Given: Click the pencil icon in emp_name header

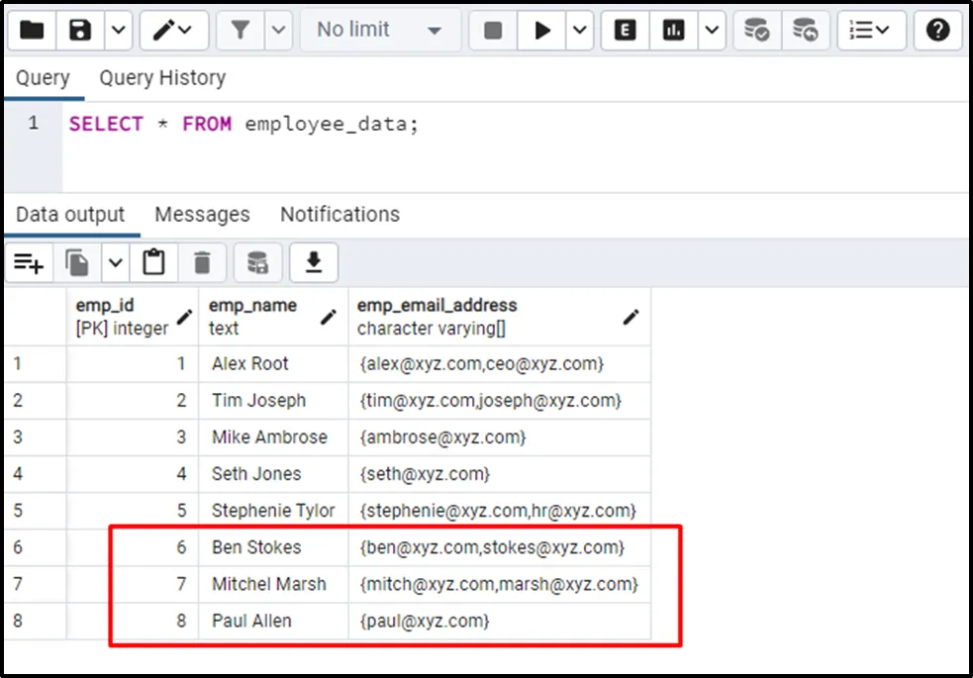Looking at the screenshot, I should pyautogui.click(x=329, y=317).
